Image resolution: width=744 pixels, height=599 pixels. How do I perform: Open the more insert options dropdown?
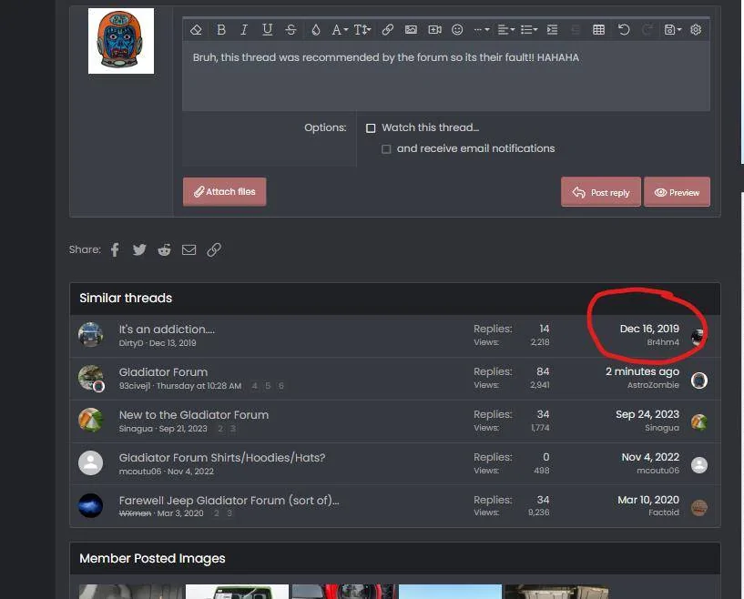pos(482,30)
